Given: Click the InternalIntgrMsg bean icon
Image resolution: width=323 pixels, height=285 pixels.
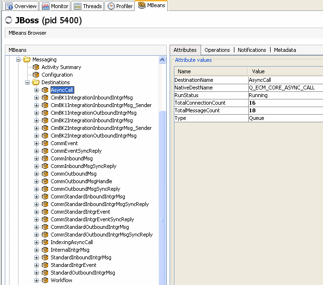Looking at the screenshot, I should coord(45,250).
